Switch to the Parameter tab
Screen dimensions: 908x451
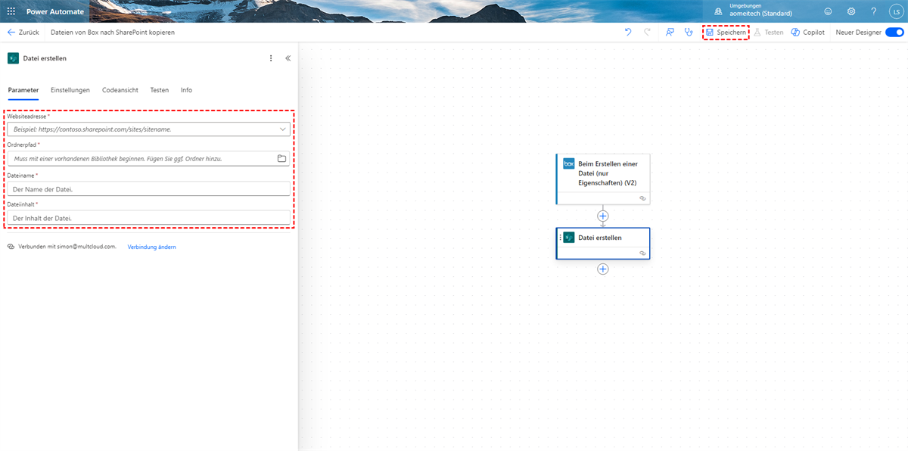click(23, 90)
